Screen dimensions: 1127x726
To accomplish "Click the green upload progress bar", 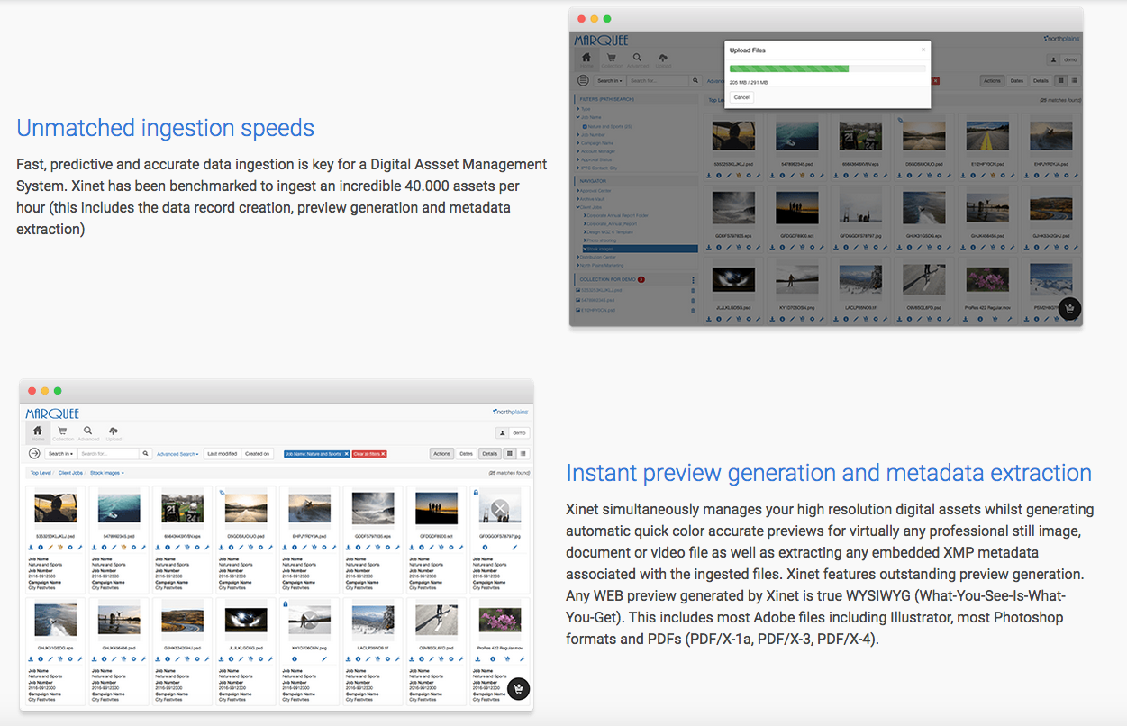I will (789, 68).
